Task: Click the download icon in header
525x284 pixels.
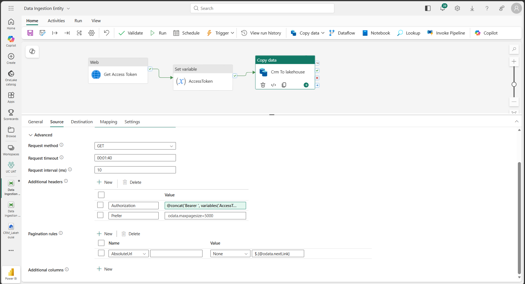Action: coord(472,8)
